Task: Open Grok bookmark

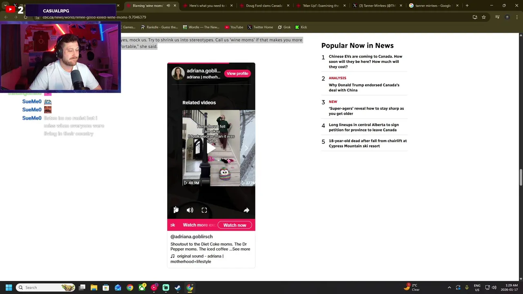Action: tap(284, 27)
